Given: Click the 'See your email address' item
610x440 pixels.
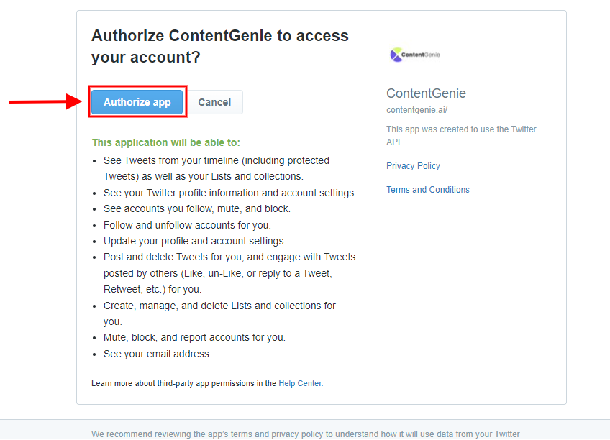Looking at the screenshot, I should pyautogui.click(x=157, y=354).
